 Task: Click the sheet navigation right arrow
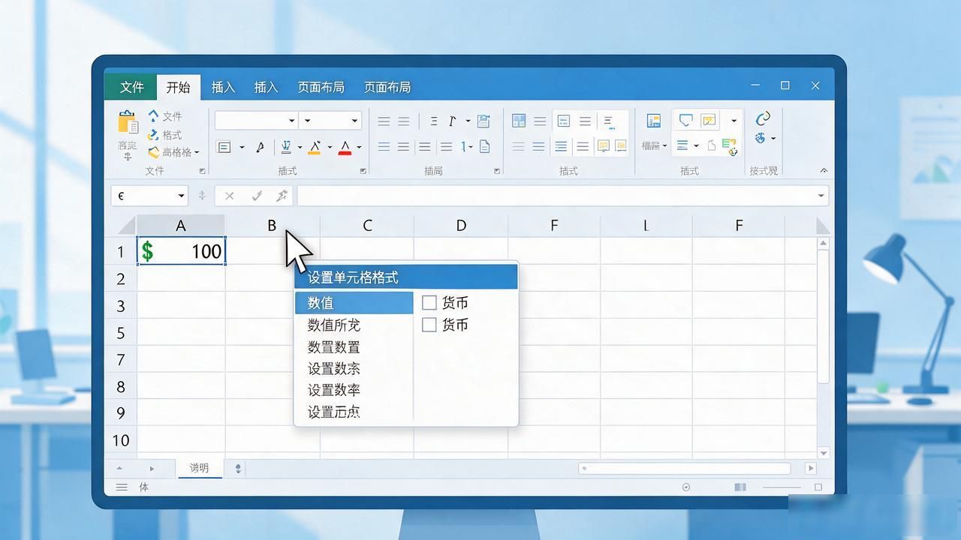[152, 468]
